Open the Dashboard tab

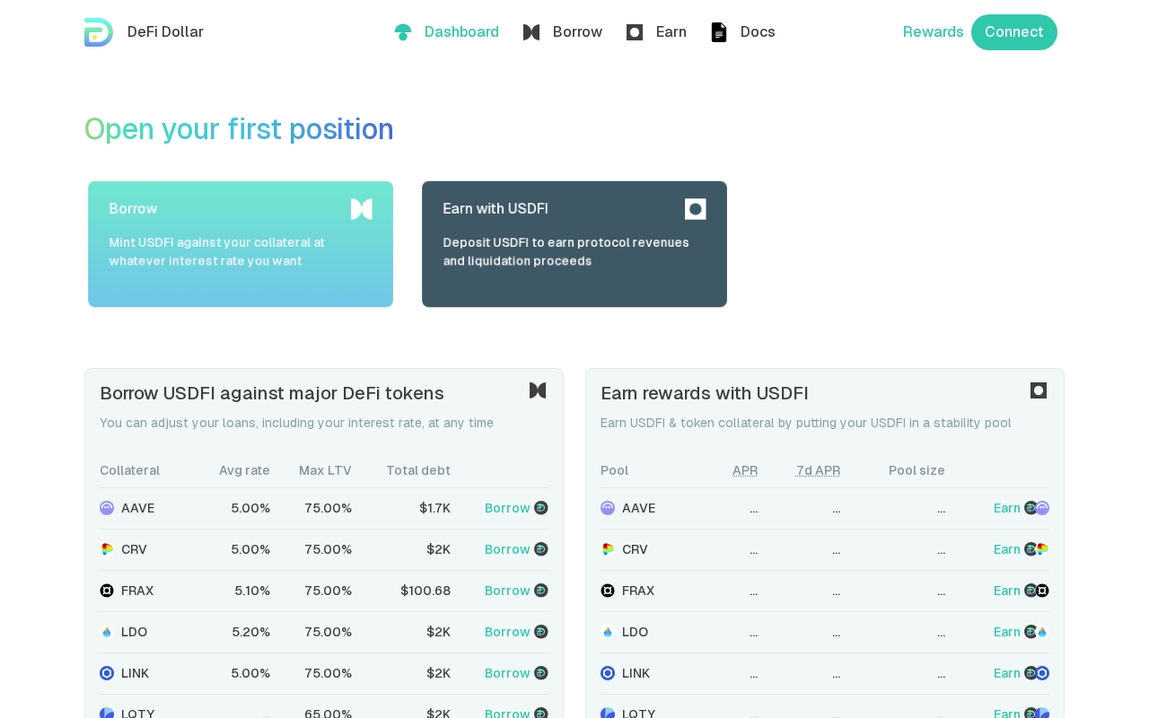[x=447, y=32]
